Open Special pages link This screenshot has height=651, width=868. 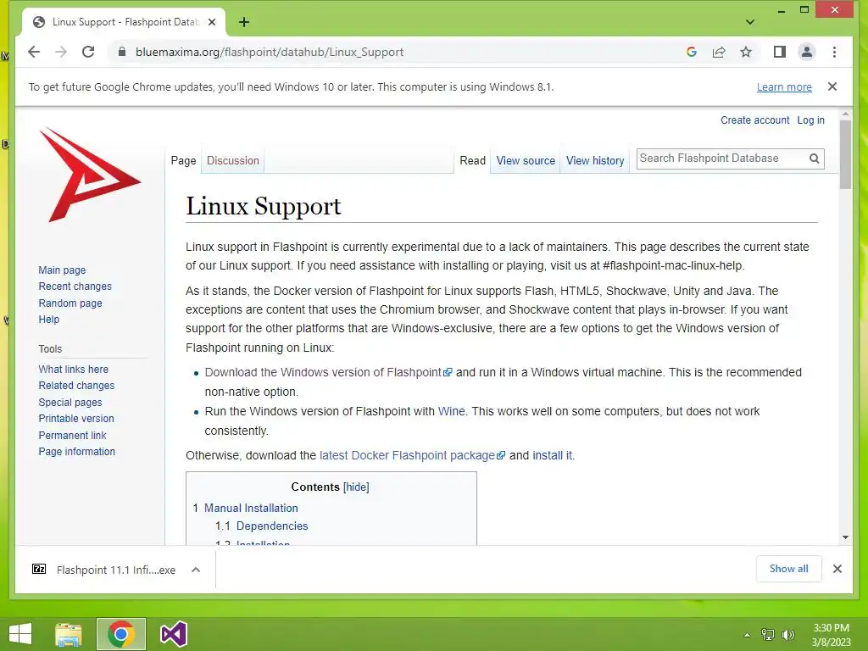pos(70,403)
